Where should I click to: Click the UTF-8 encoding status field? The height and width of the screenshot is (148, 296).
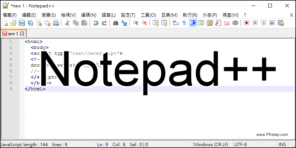click(240, 145)
